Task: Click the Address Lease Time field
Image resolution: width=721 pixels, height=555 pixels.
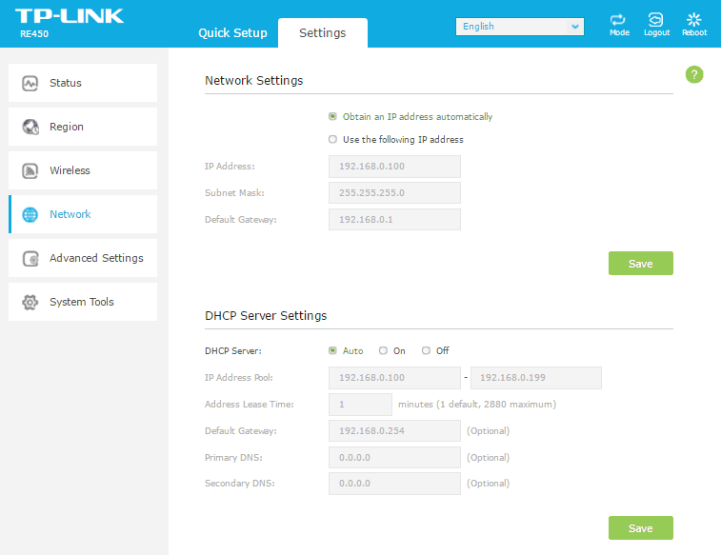Action: [360, 405]
